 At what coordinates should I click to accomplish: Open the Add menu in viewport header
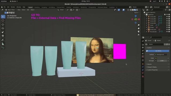[x=28, y=10]
